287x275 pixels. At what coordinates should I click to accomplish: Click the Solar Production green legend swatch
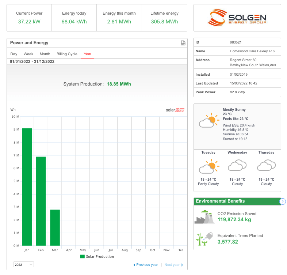(x=82, y=256)
